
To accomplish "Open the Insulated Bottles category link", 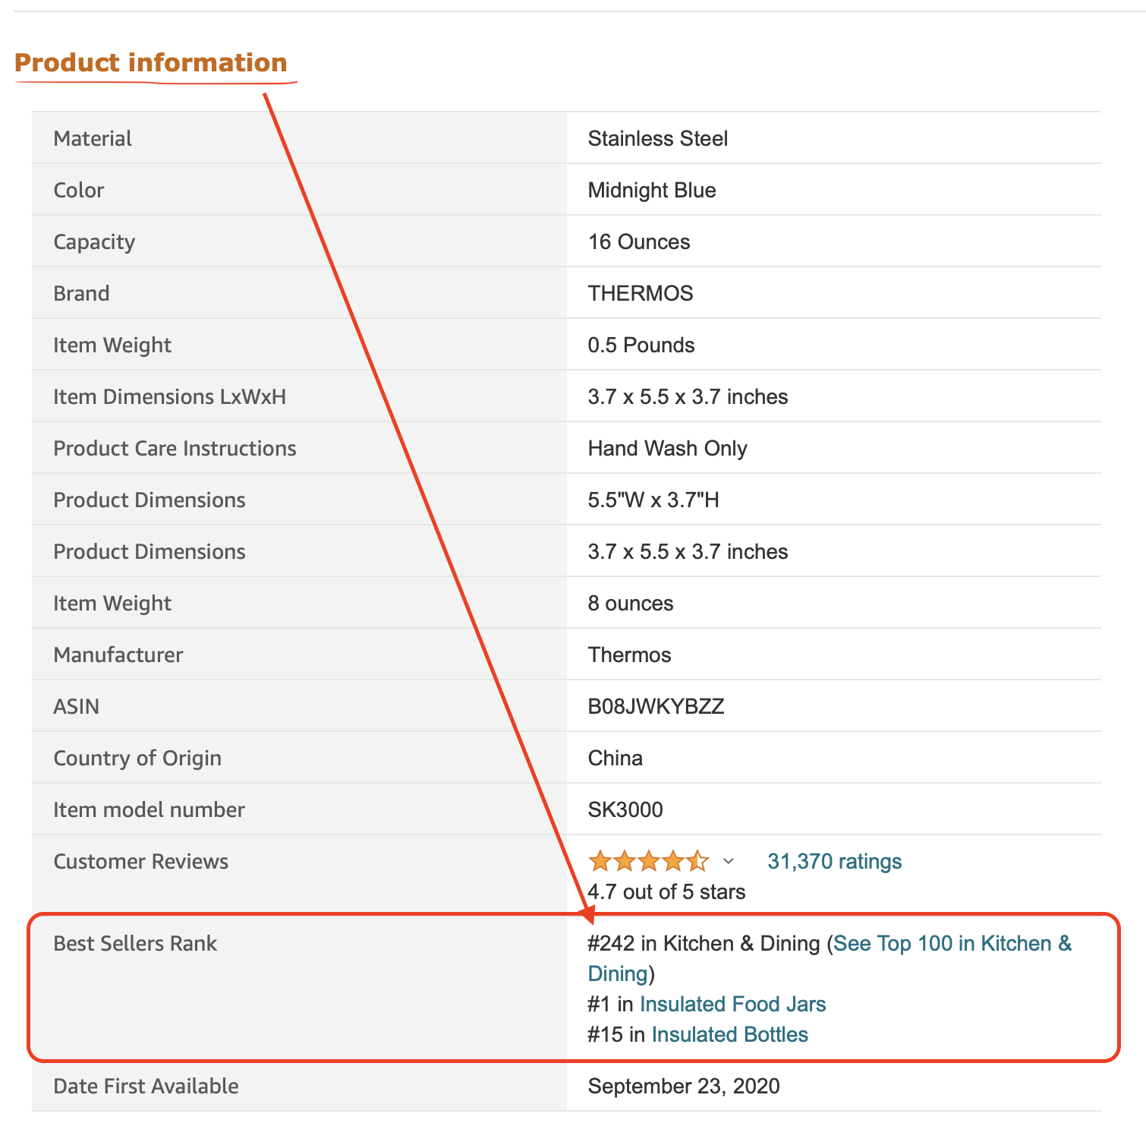I will click(729, 1034).
